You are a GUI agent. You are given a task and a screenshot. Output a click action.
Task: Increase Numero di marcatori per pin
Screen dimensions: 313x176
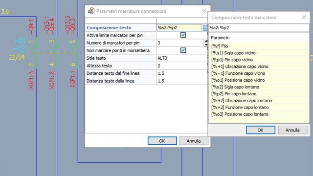click(205, 41)
